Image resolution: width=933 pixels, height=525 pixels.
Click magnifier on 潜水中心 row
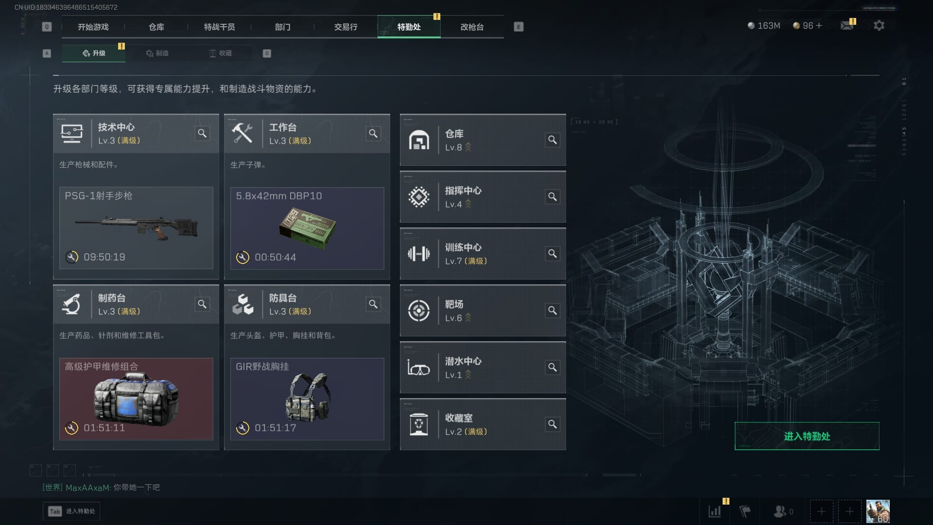pos(553,367)
